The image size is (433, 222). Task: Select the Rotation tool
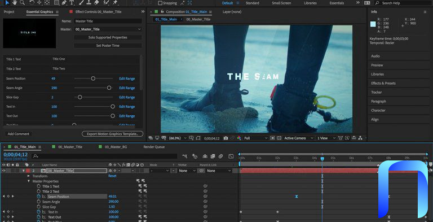tap(32, 3)
